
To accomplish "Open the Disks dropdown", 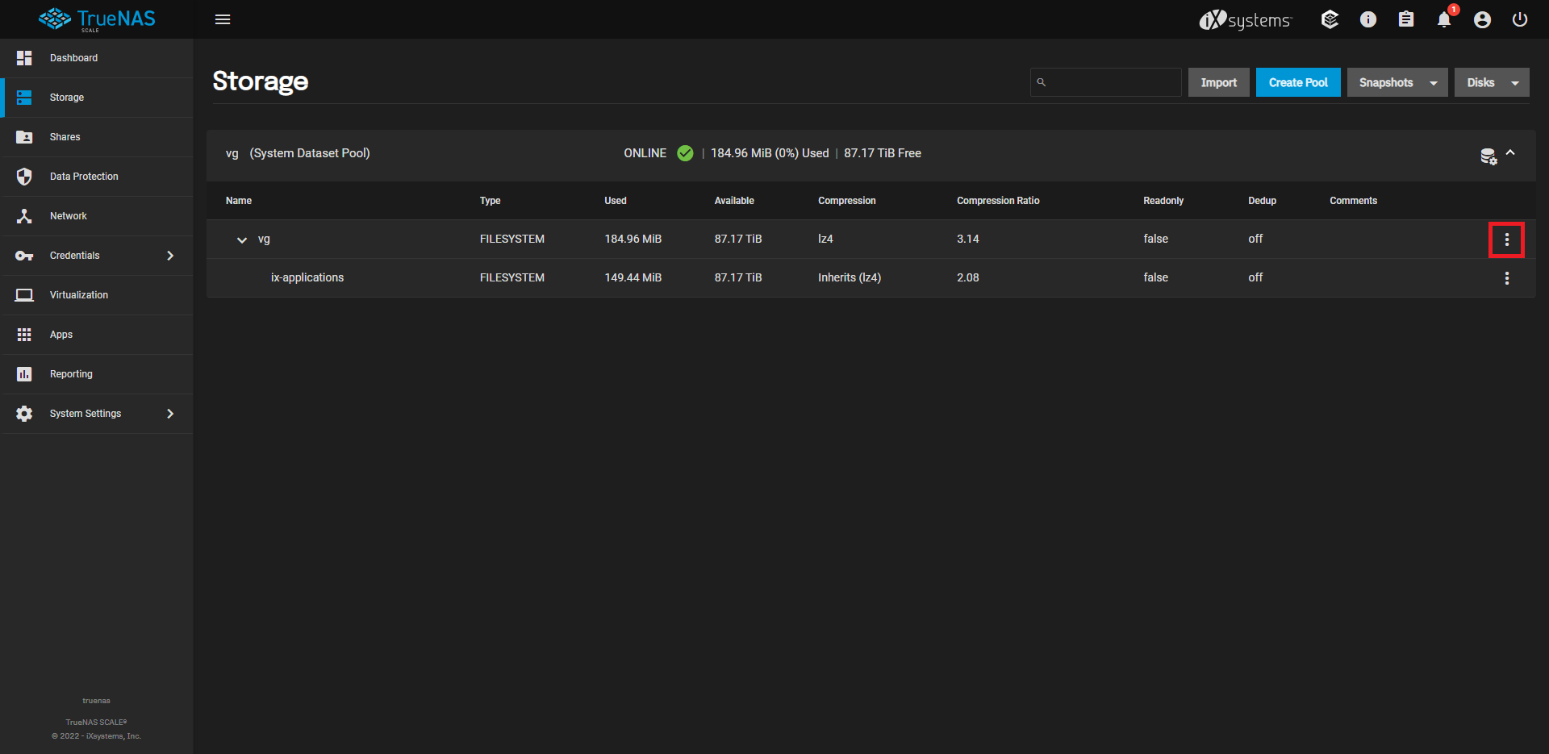I will pyautogui.click(x=1491, y=82).
